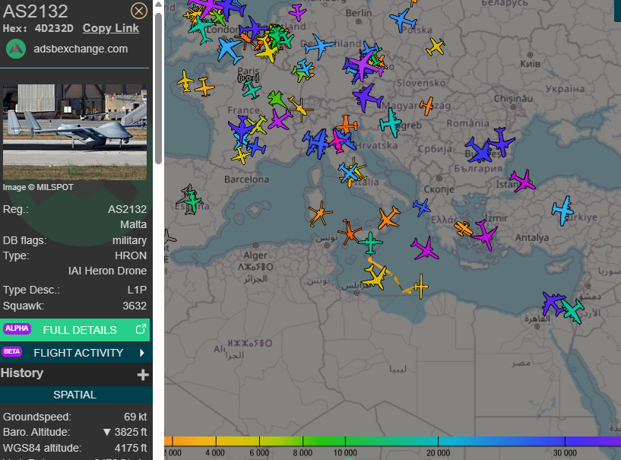
Task: Select the yellow drone at the track end
Action: pos(420,287)
